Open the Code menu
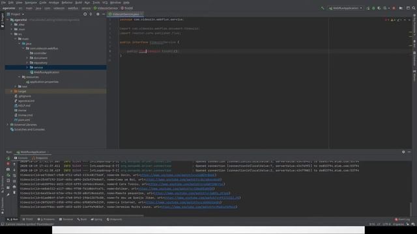The height and width of the screenshot is (234, 417). (x=43, y=3)
